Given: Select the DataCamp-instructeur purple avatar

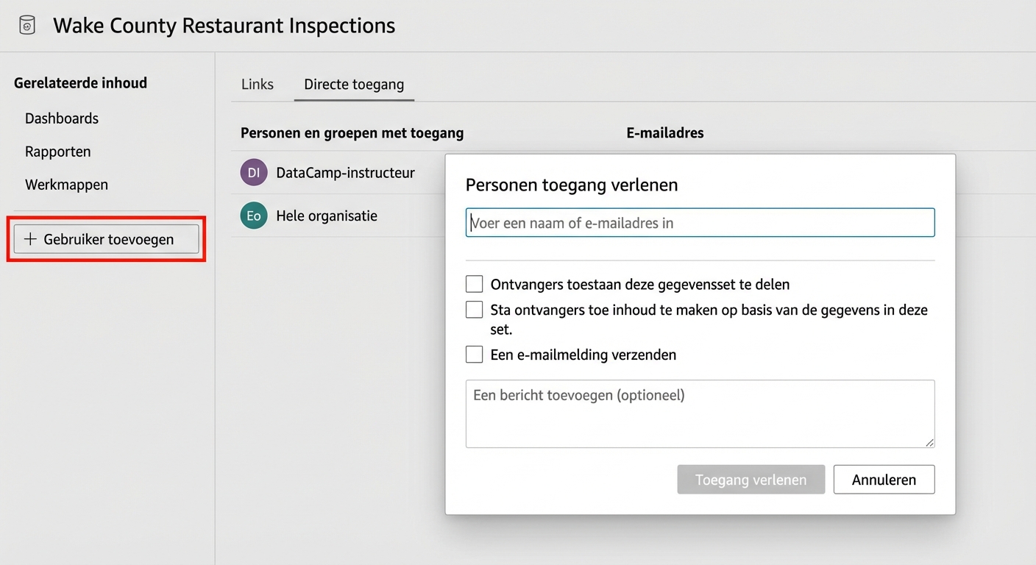Looking at the screenshot, I should coord(253,172).
